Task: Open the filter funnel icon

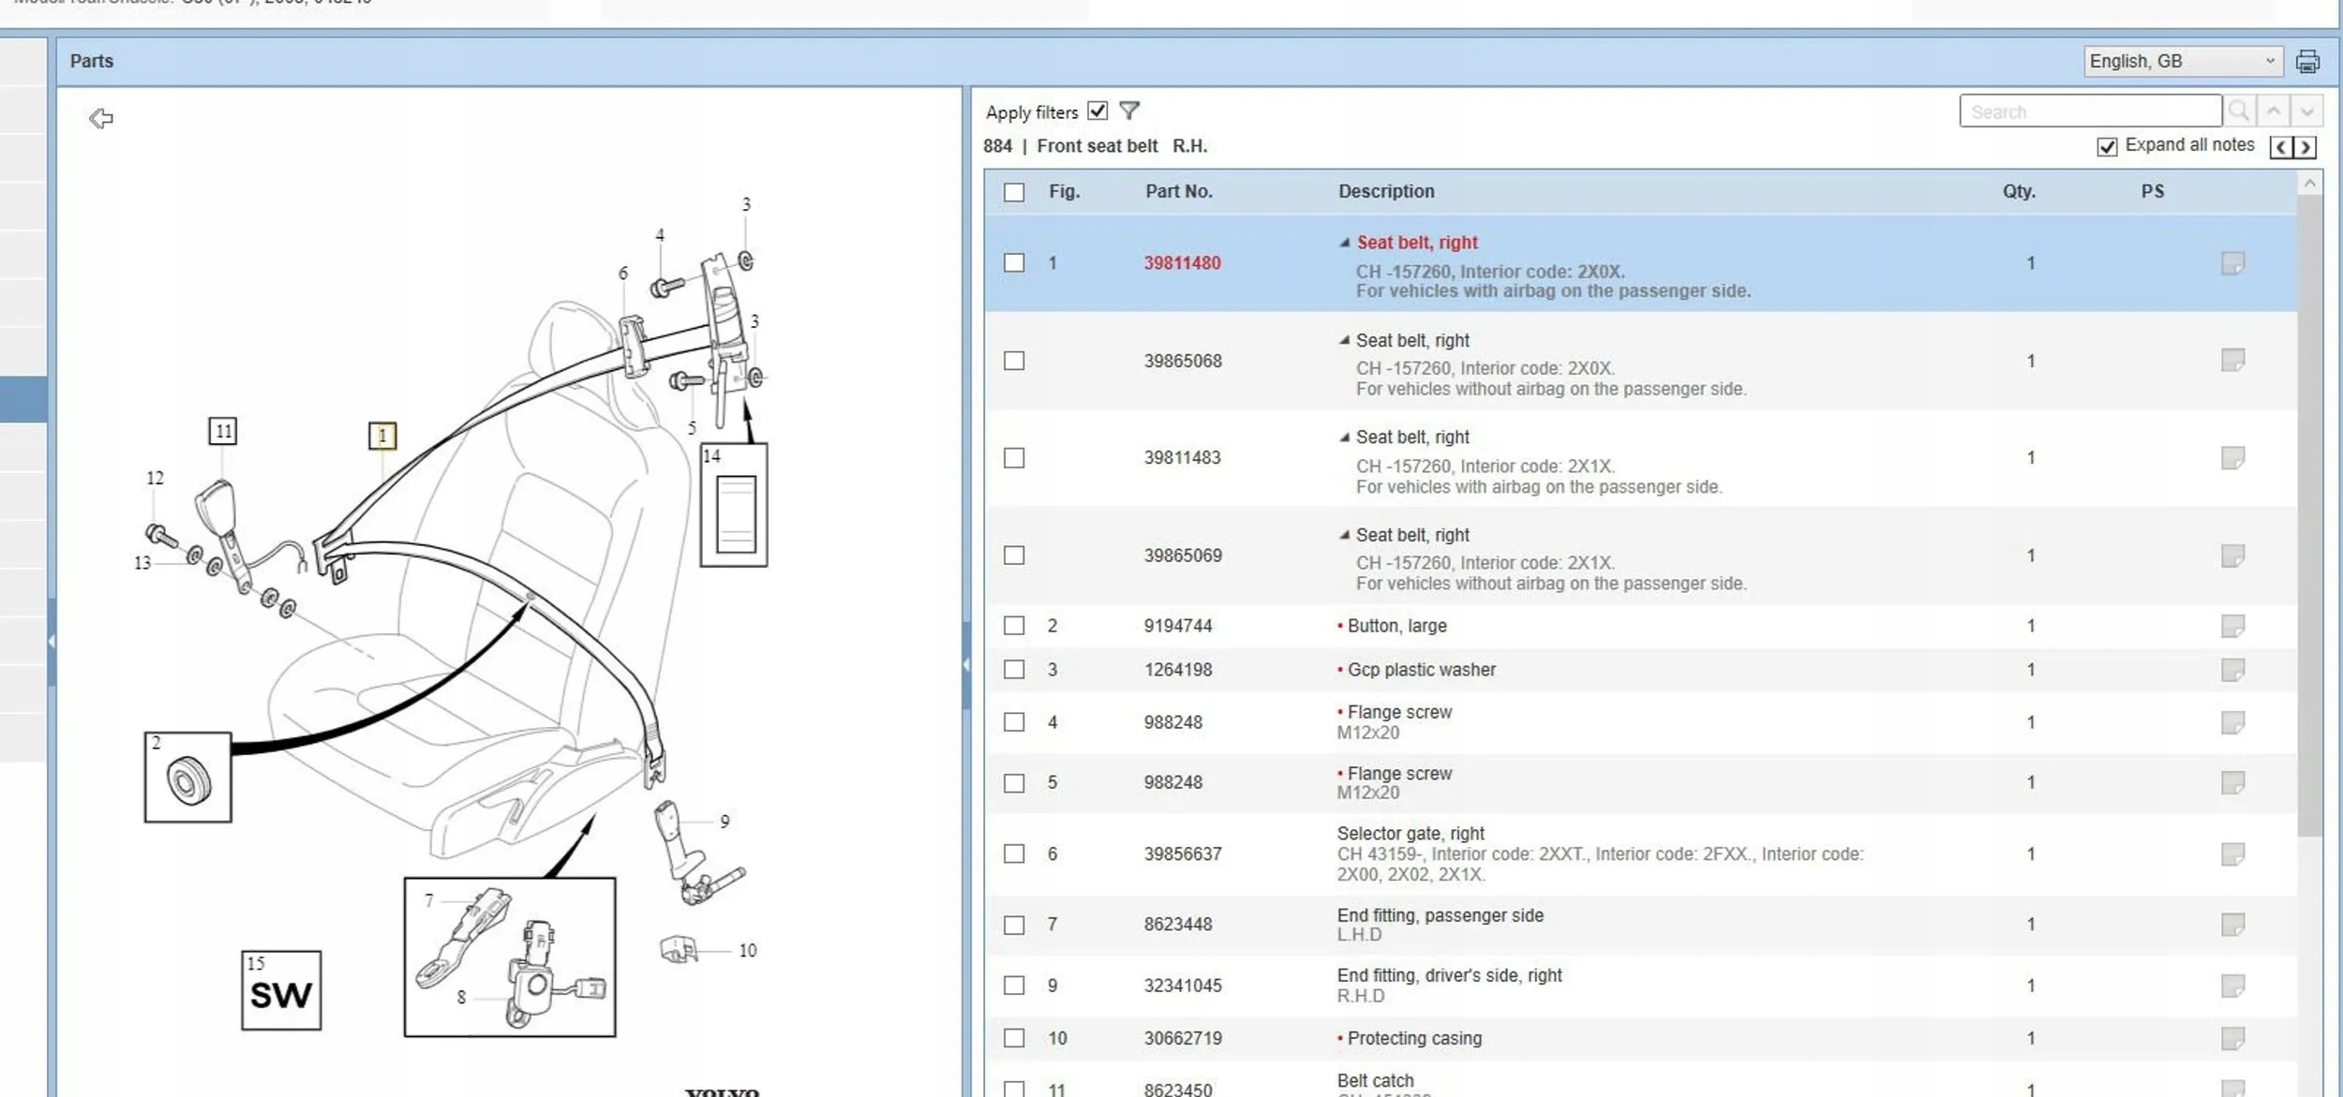Action: click(1129, 111)
